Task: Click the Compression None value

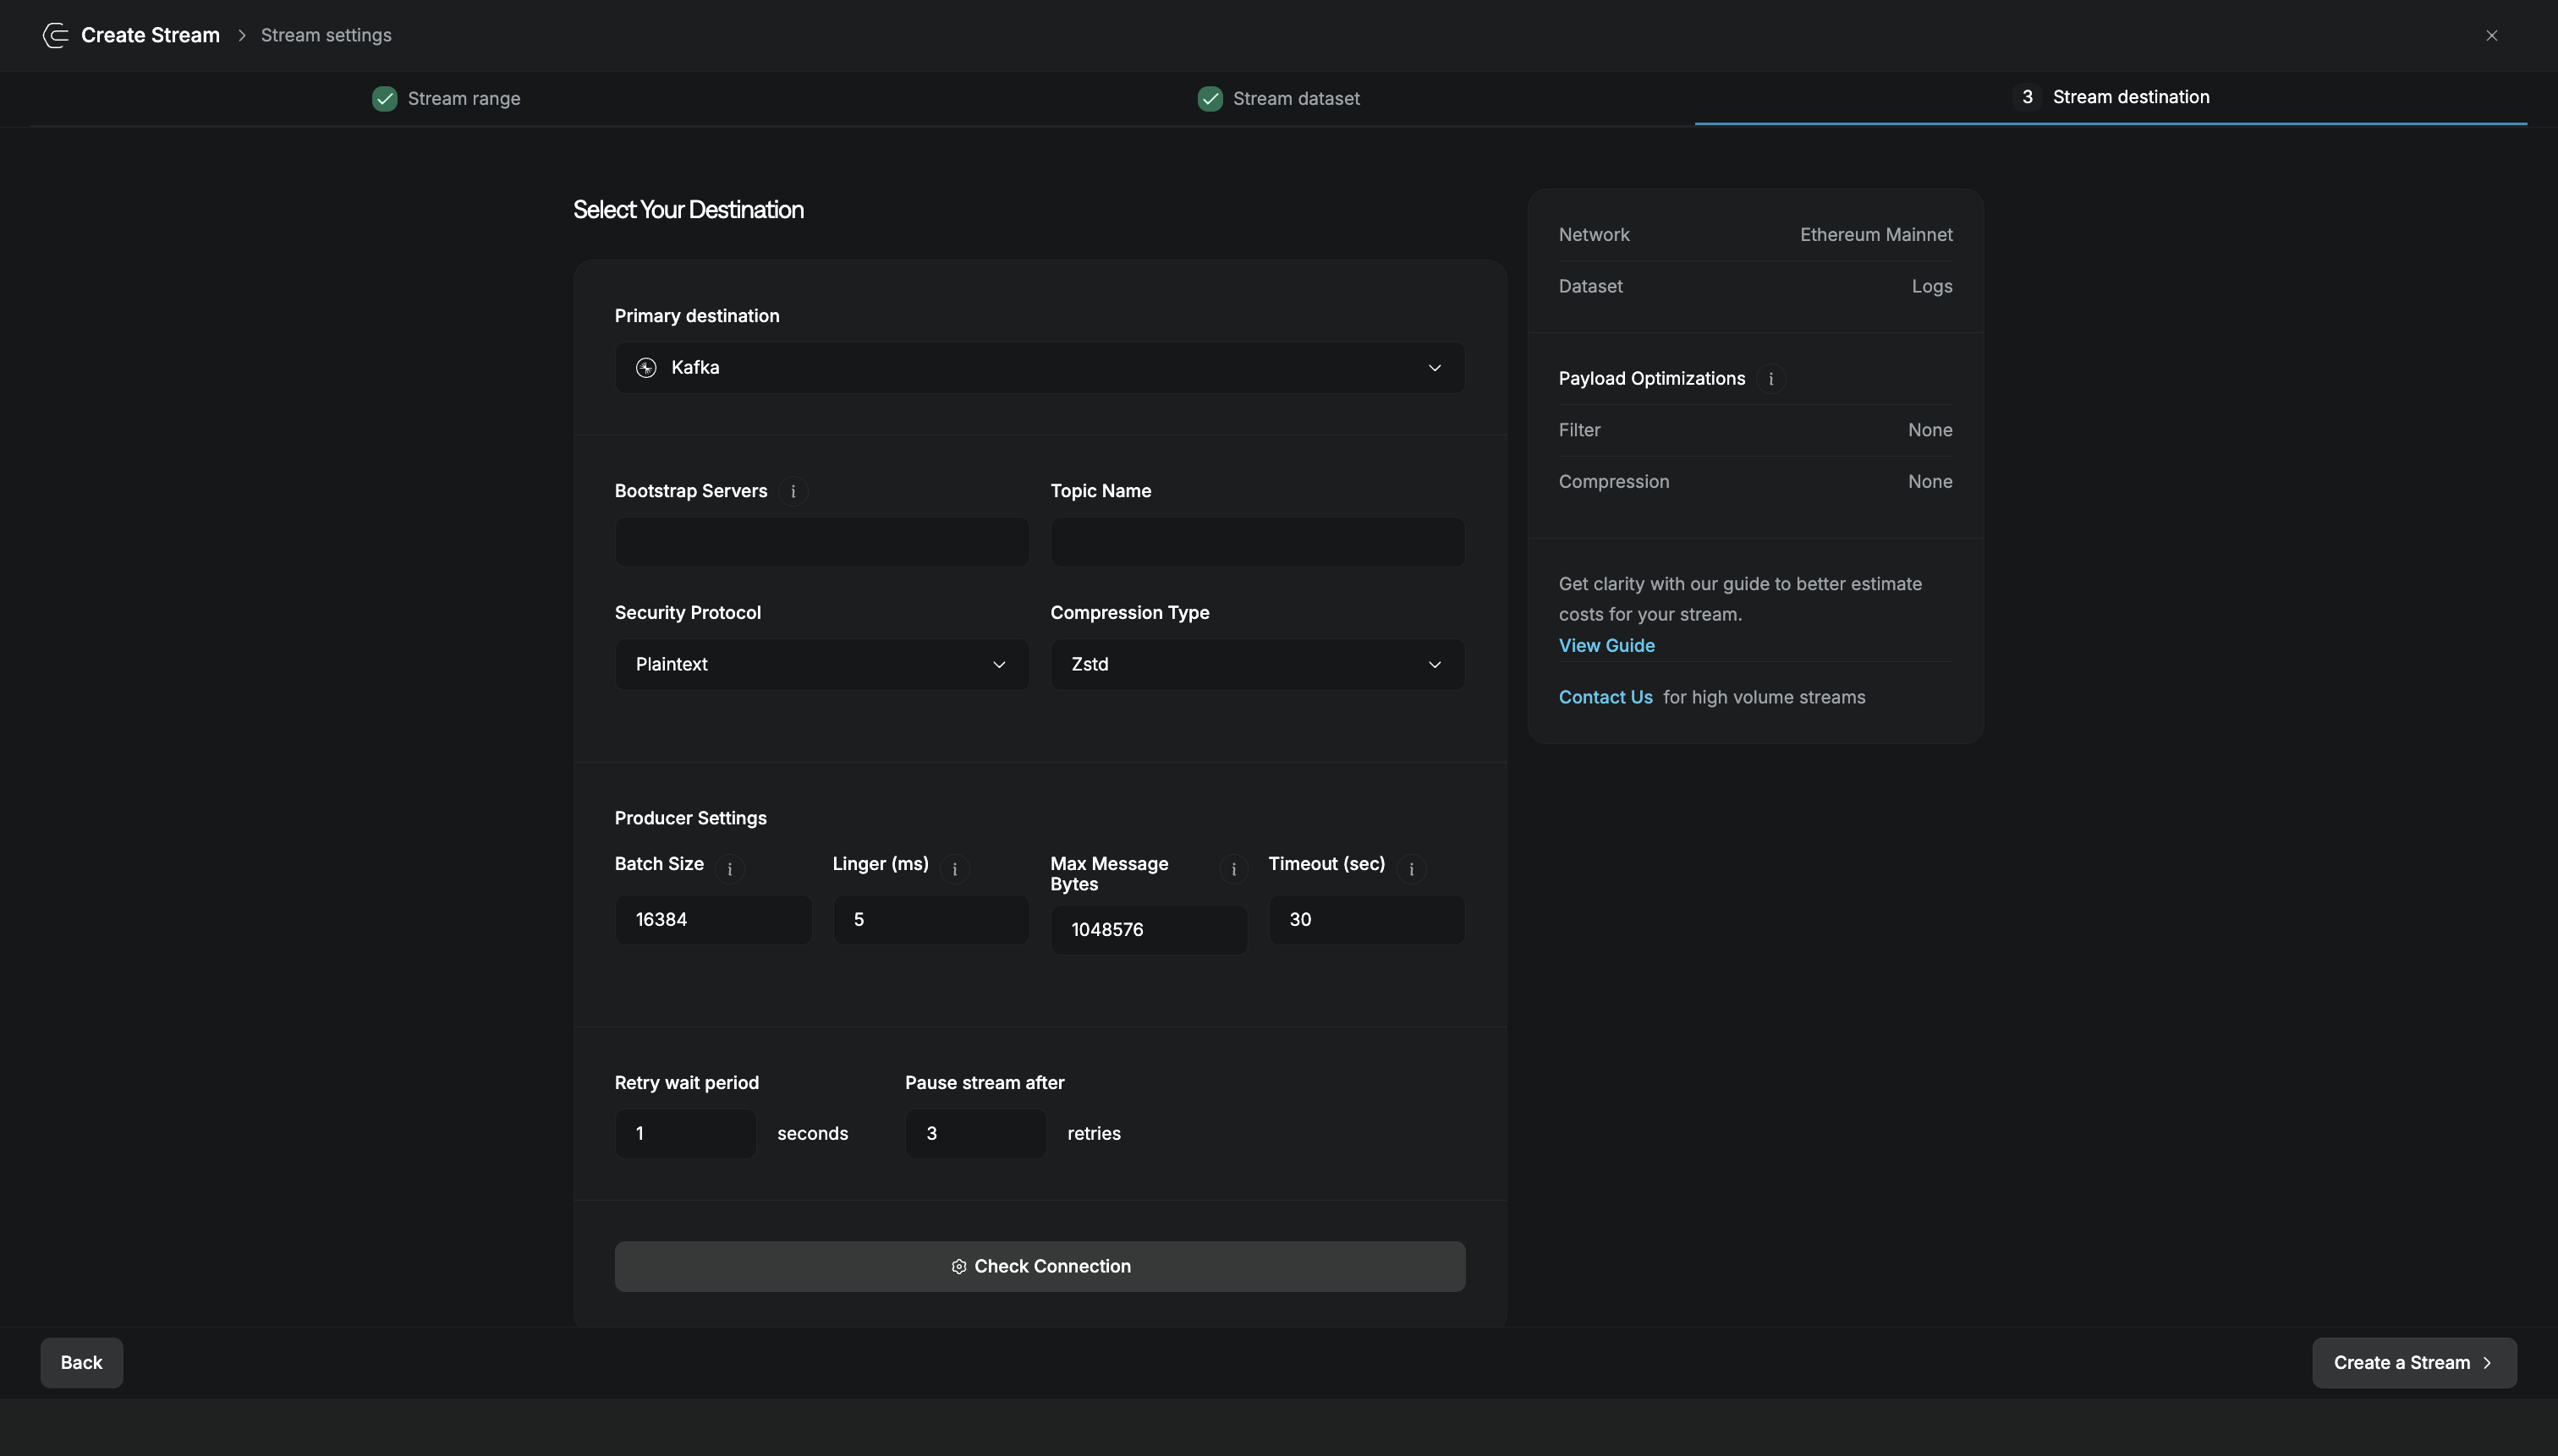Action: [1929, 481]
